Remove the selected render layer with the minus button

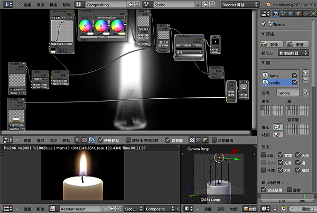(x=305, y=80)
